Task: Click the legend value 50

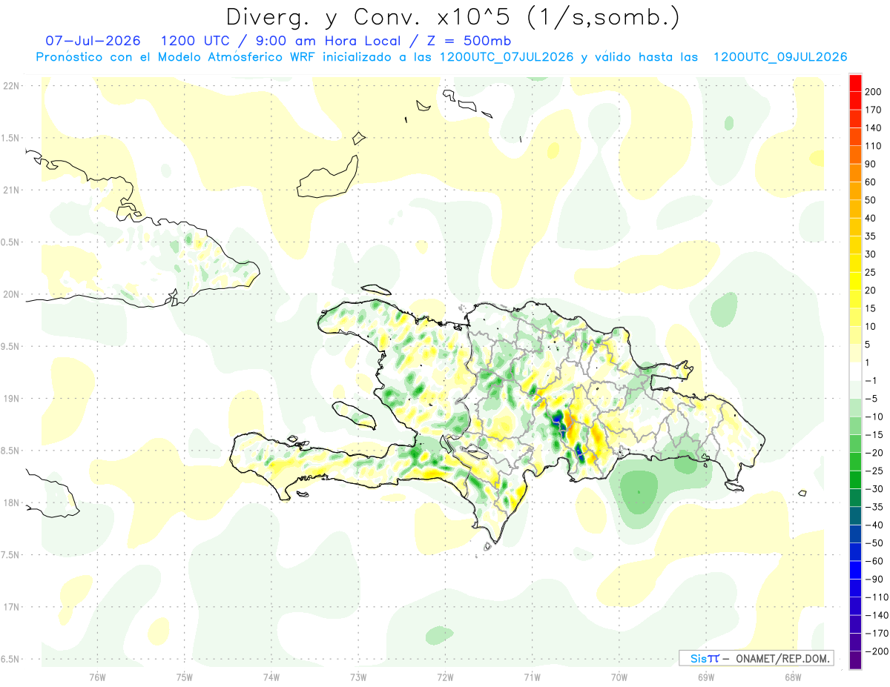Action: point(871,200)
